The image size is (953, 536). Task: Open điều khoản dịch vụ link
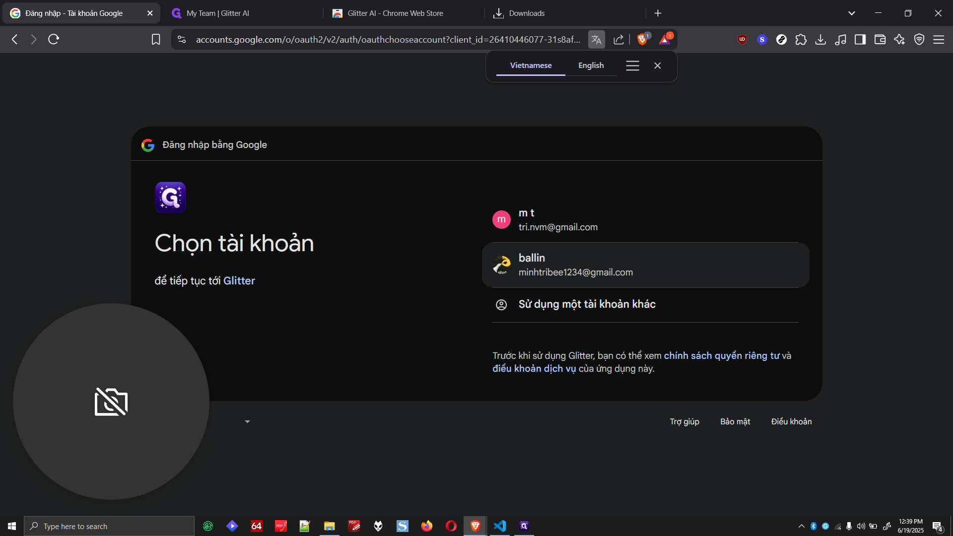(x=534, y=369)
